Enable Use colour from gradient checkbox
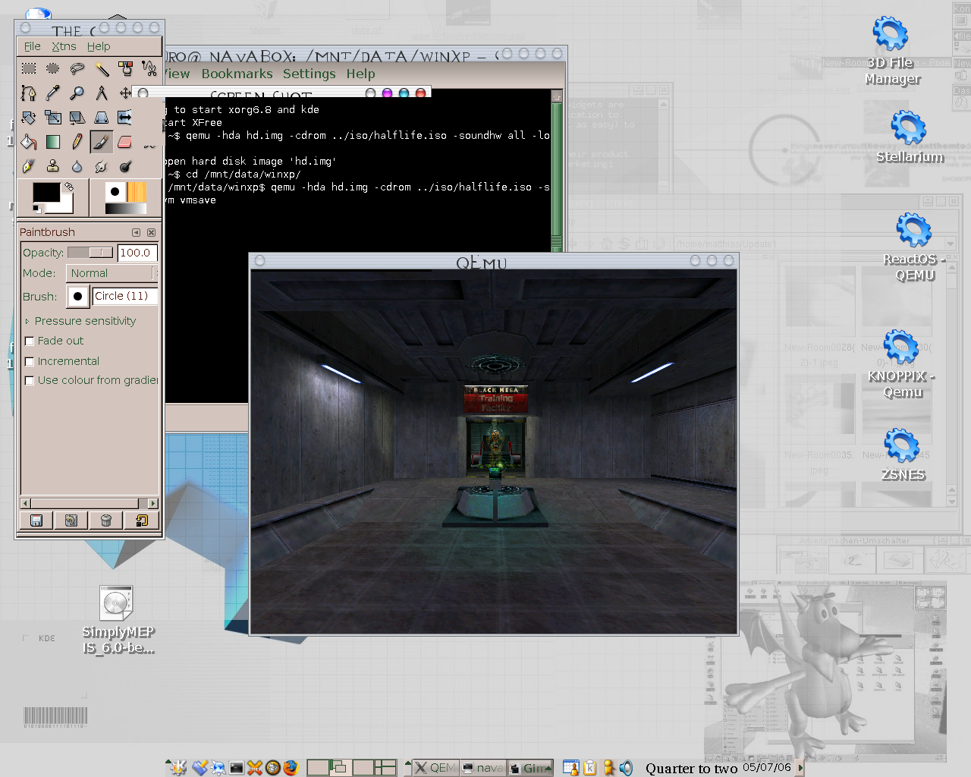Viewport: 971px width, 777px height. (30, 381)
